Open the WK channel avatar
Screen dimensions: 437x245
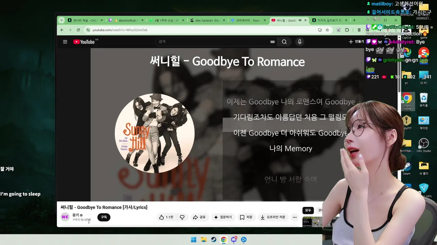(x=65, y=217)
